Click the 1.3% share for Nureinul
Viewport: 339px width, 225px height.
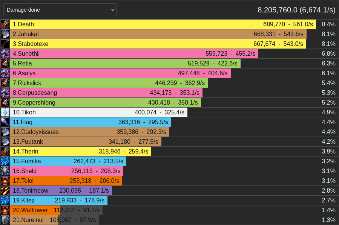[328, 220]
